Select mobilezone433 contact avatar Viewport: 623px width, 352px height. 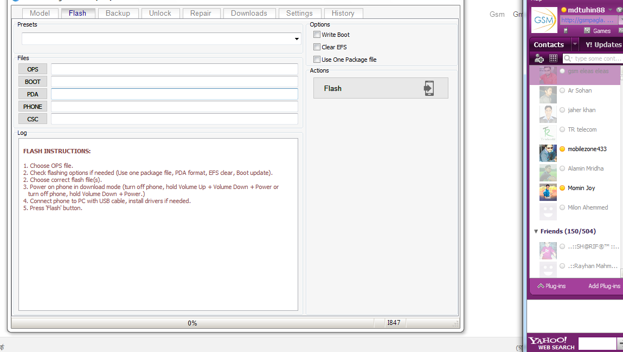[548, 153]
